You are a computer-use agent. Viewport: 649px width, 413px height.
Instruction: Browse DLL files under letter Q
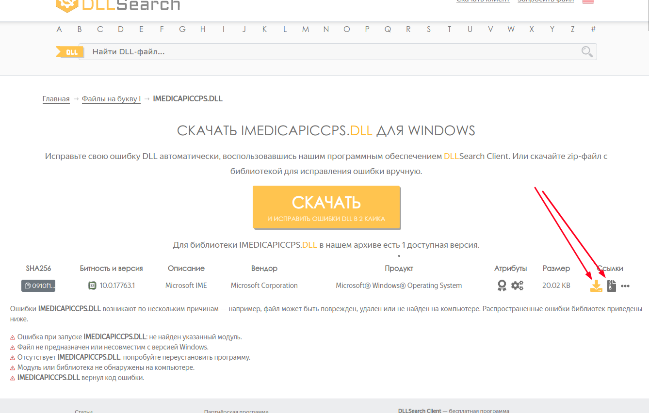click(x=388, y=29)
